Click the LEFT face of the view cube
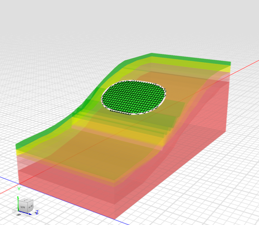 [x=22, y=207]
